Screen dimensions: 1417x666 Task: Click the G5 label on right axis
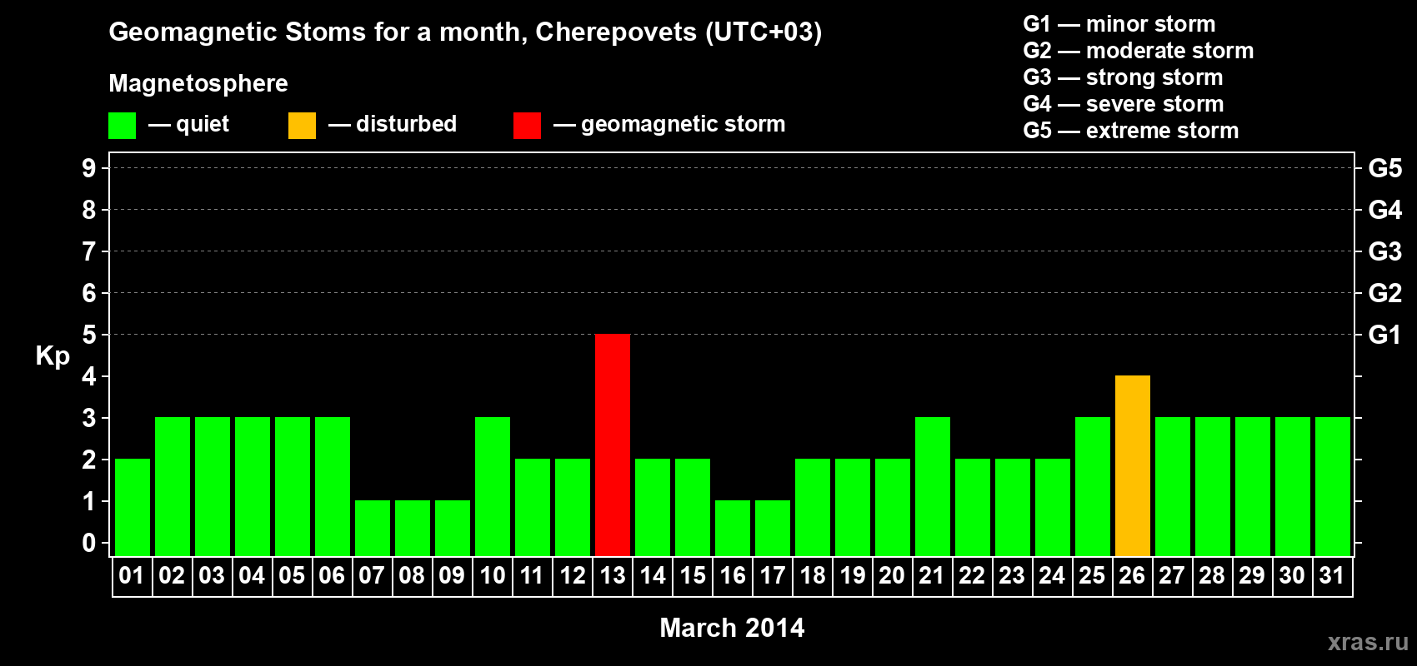[x=1384, y=168]
